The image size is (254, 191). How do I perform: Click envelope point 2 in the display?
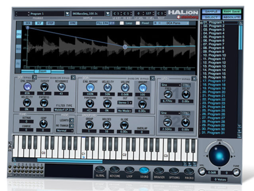tap(125, 47)
